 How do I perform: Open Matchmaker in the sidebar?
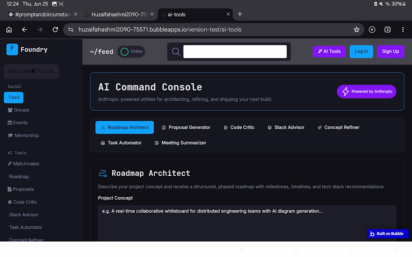24,164
